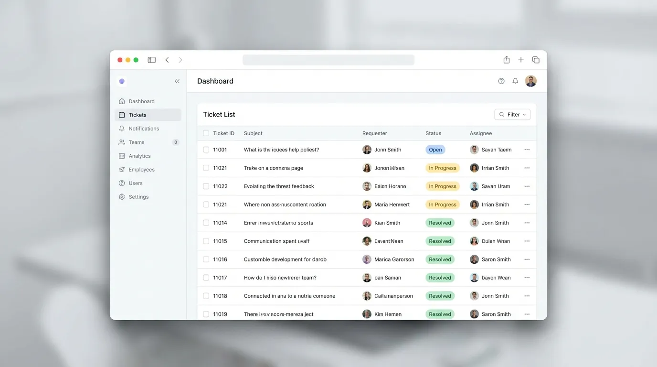The image size is (657, 367).
Task: Toggle the browser sidebar panel icon
Action: coord(151,60)
